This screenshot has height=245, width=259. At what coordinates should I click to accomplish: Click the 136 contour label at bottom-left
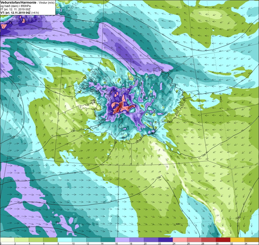(28, 227)
